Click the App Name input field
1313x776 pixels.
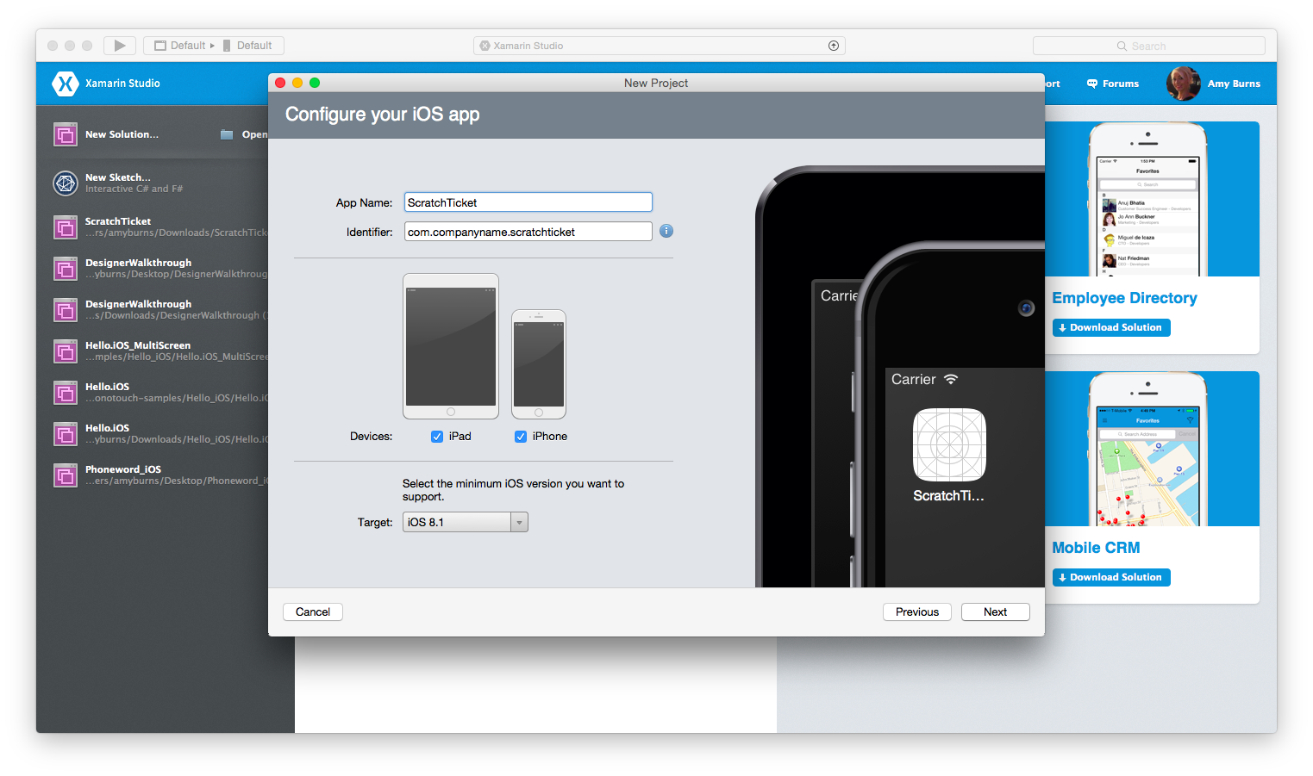(x=528, y=202)
